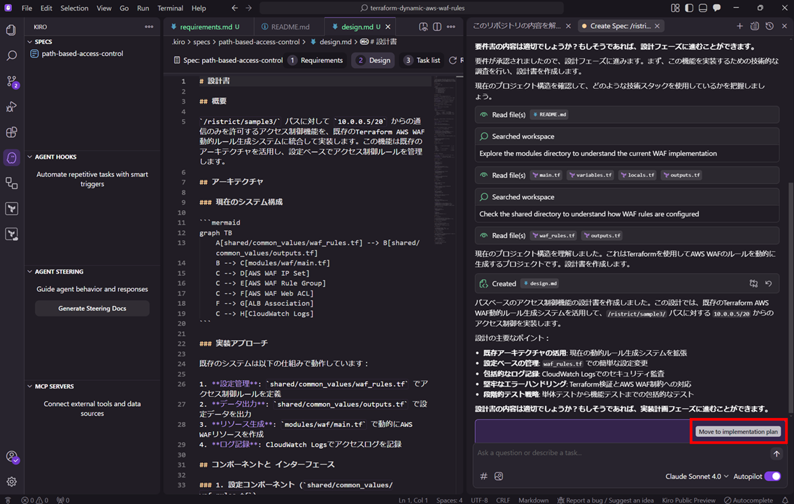Image resolution: width=794 pixels, height=504 pixels.
Task: Open the Selection menu
Action: 74,8
